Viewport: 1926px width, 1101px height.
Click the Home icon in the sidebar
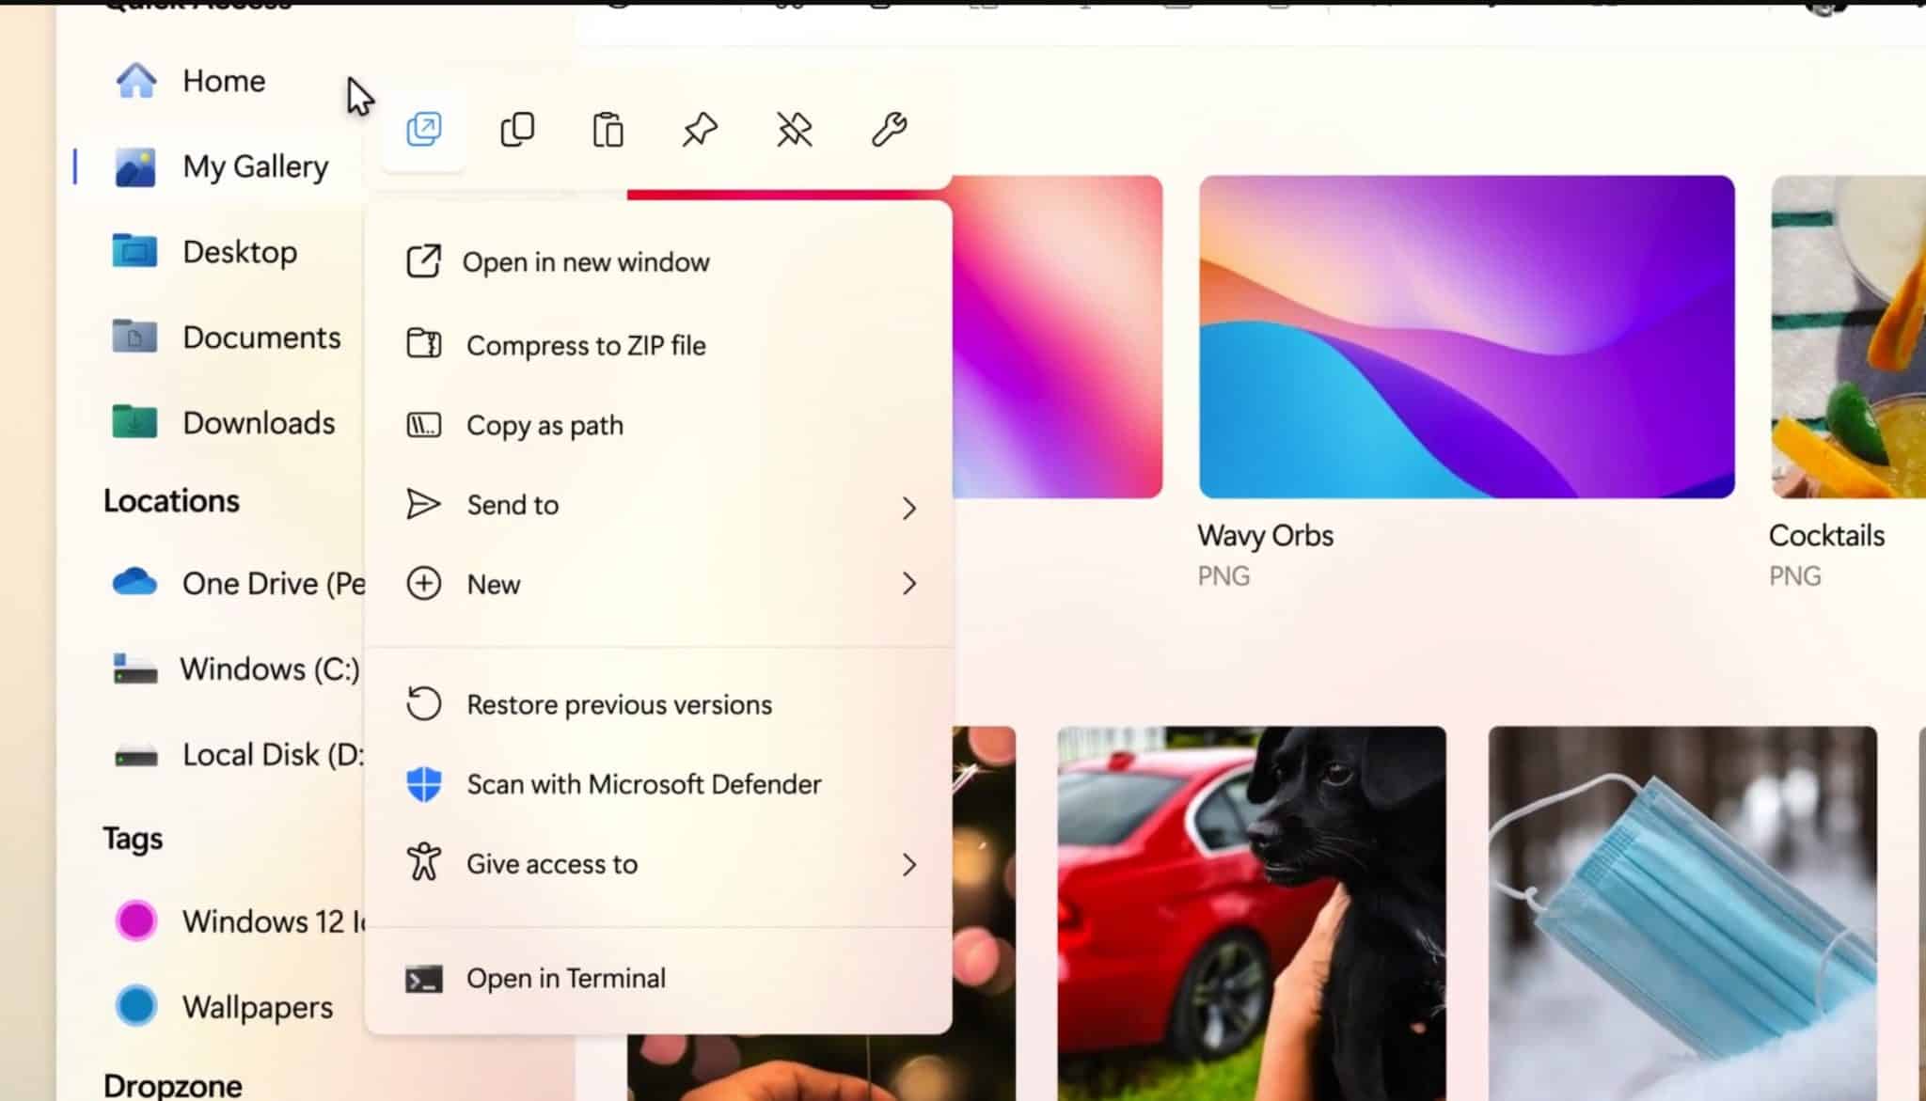pyautogui.click(x=135, y=80)
